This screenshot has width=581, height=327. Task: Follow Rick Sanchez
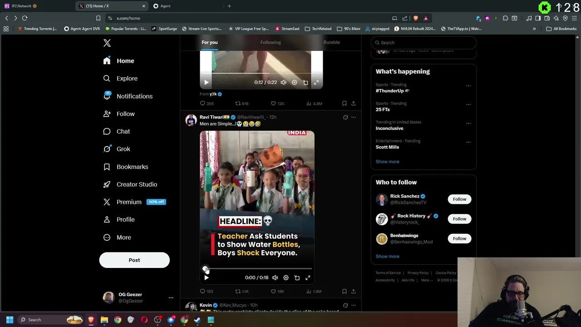pos(459,199)
